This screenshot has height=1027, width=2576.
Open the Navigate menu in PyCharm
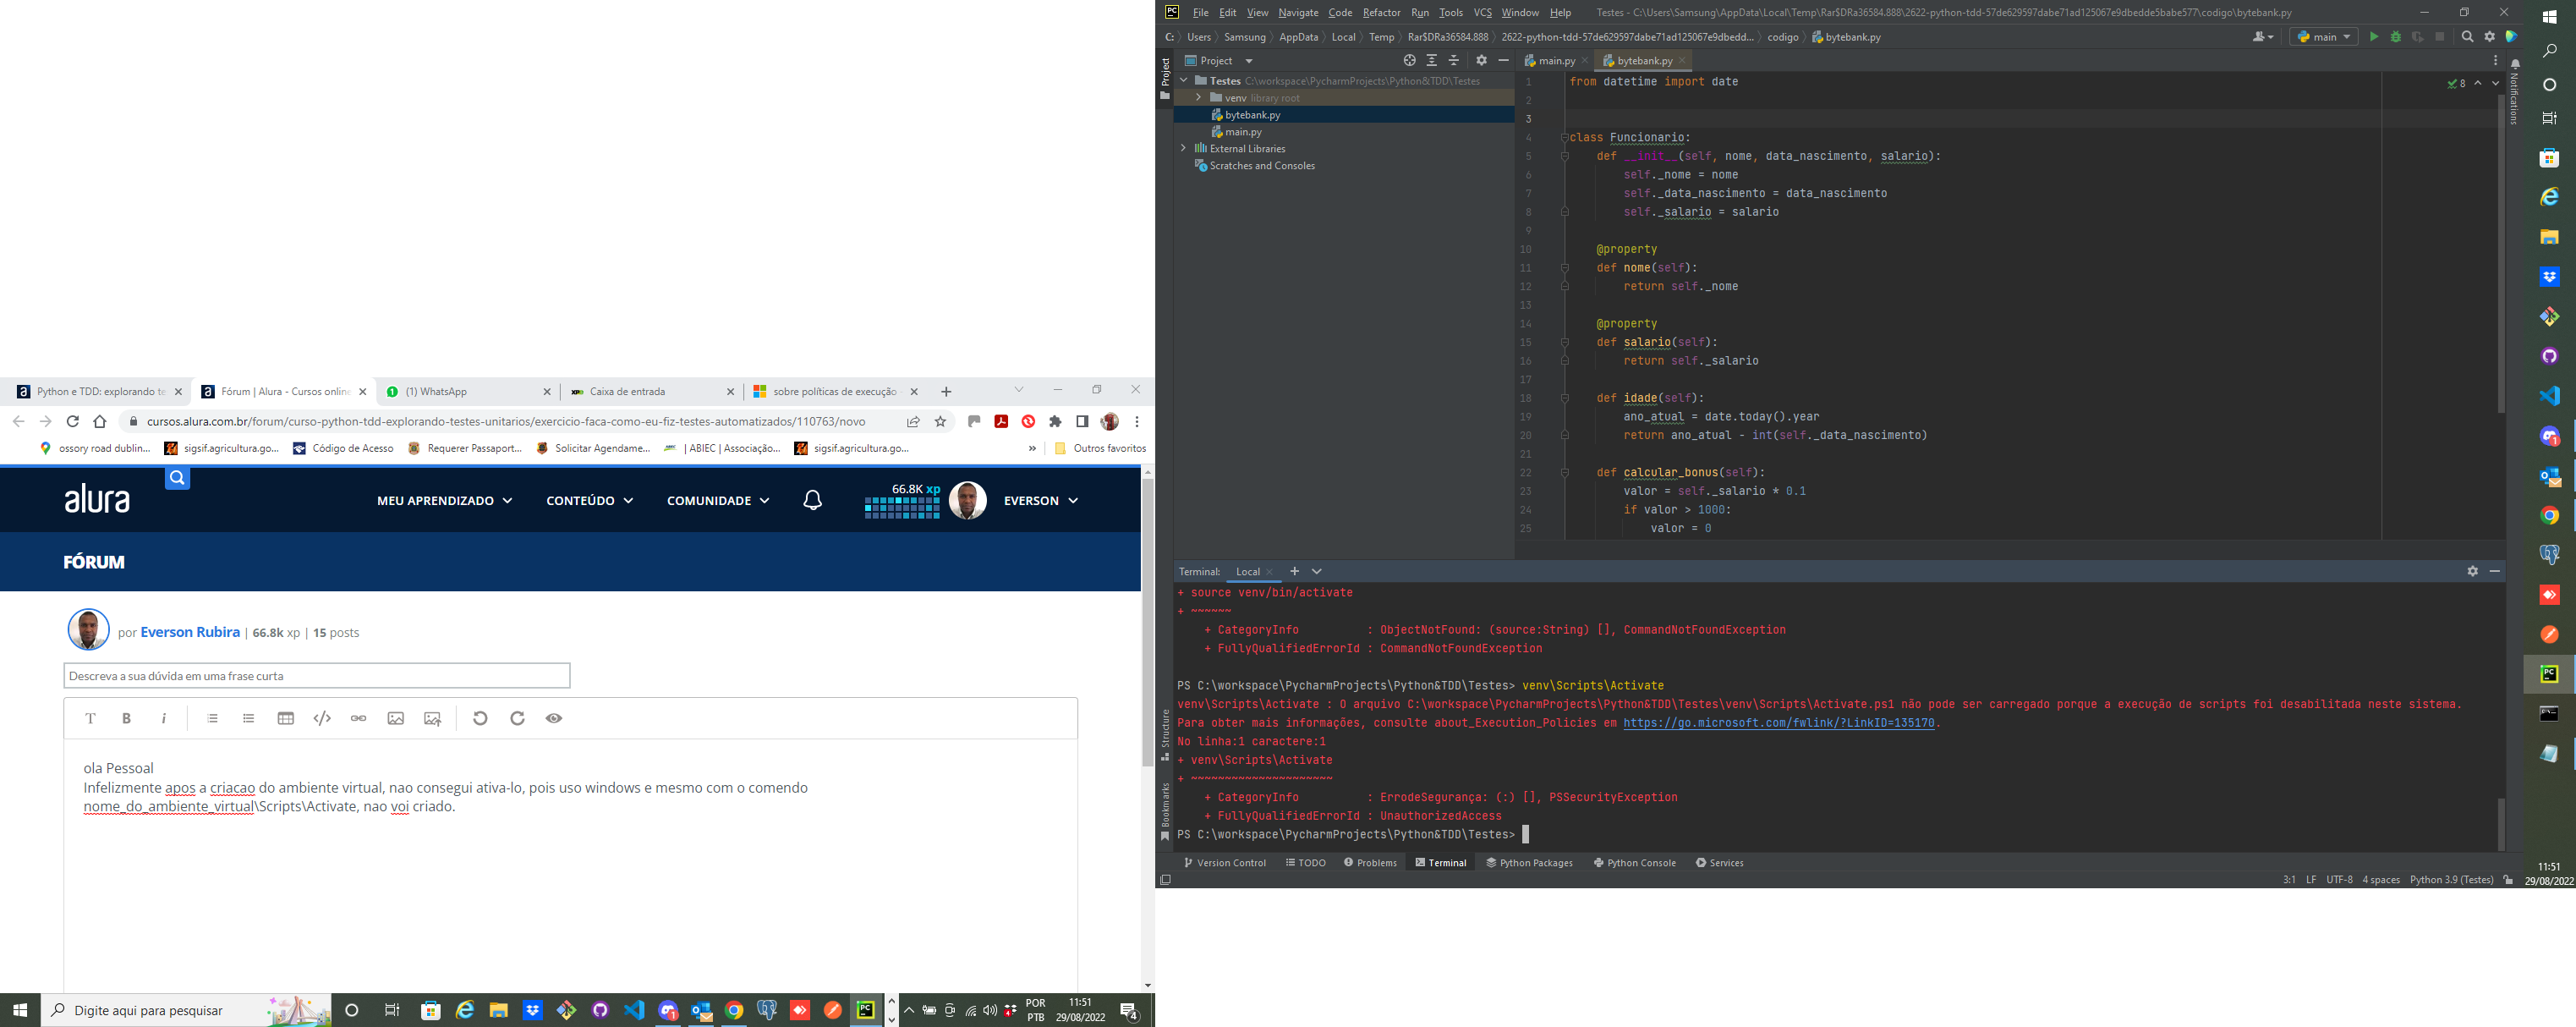point(1298,12)
